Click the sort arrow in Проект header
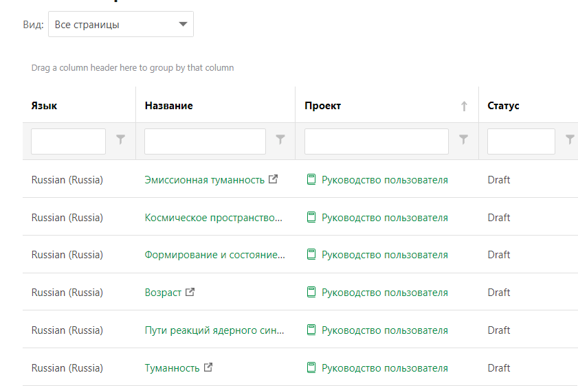 (464, 106)
